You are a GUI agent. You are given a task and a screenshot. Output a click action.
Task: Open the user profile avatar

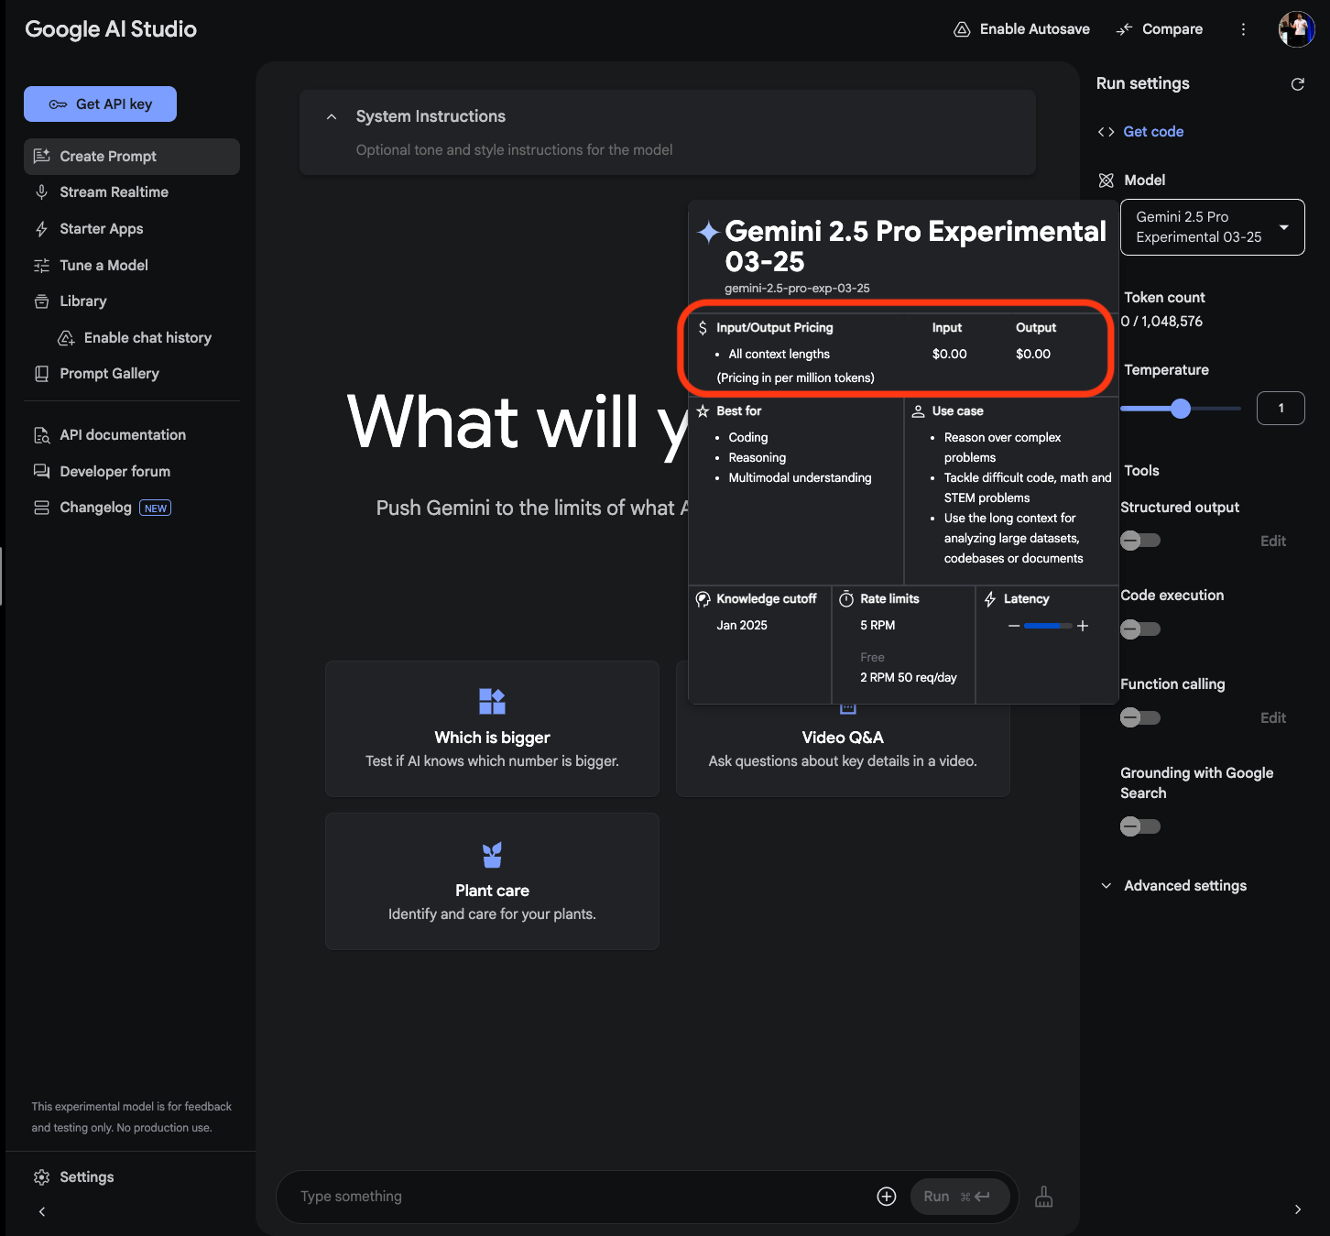coord(1297,29)
